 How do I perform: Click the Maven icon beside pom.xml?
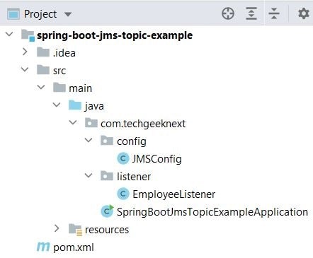point(43,247)
